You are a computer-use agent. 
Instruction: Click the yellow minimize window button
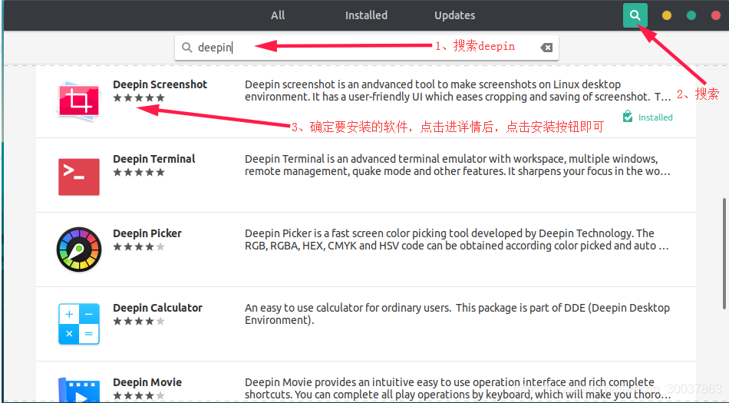point(666,15)
